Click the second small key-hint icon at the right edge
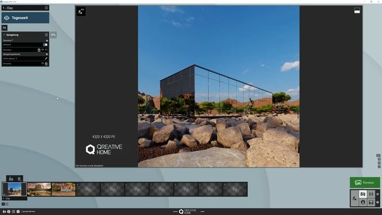 (379, 159)
